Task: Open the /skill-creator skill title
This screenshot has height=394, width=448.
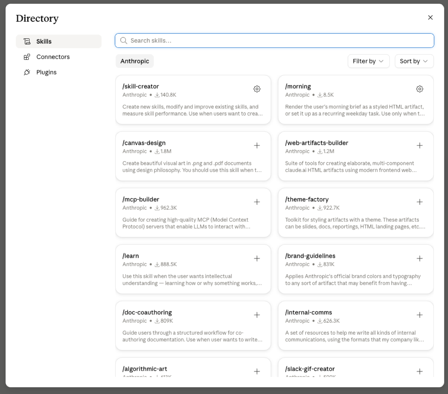Action: [141, 87]
